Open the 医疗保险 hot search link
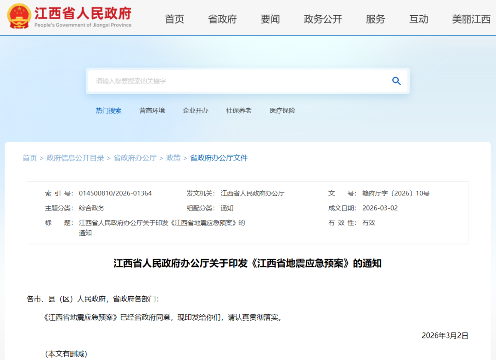The image size is (496, 360). 282,111
